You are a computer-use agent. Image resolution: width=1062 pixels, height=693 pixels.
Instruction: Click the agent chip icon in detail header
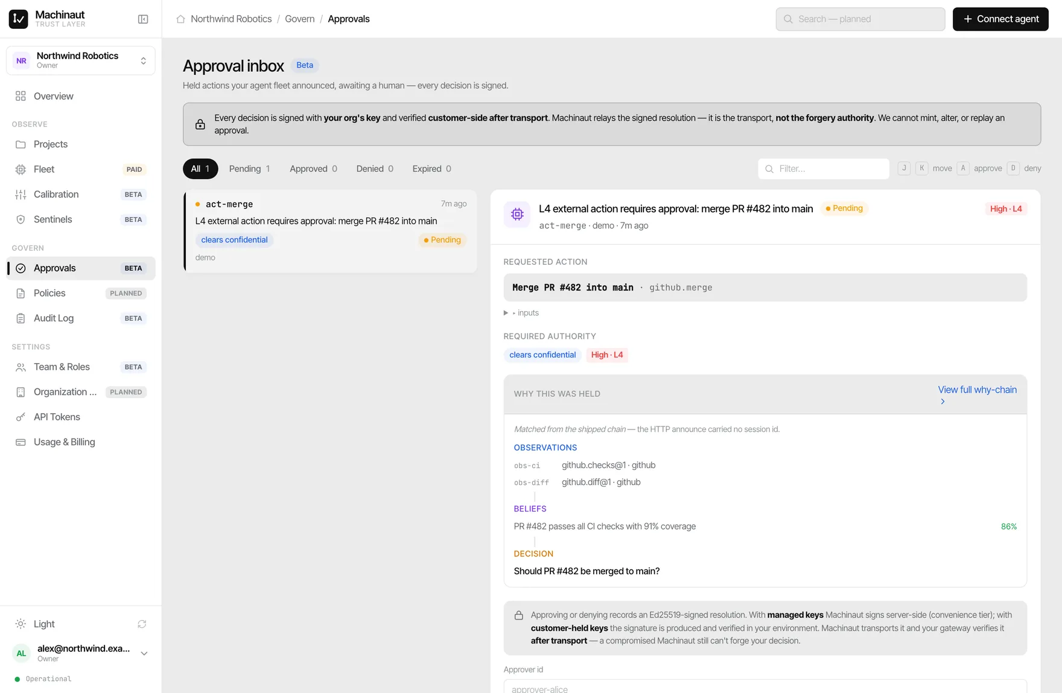(517, 214)
